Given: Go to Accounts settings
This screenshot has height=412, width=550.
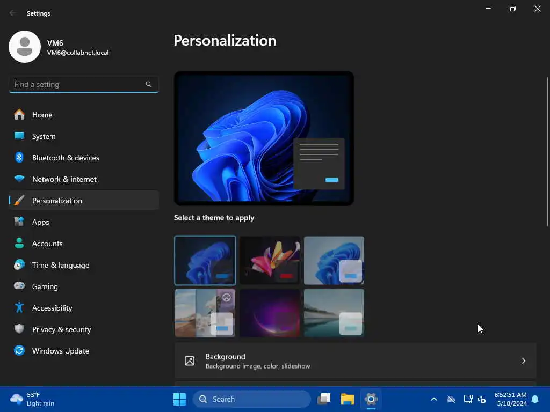Looking at the screenshot, I should [x=83, y=244].
